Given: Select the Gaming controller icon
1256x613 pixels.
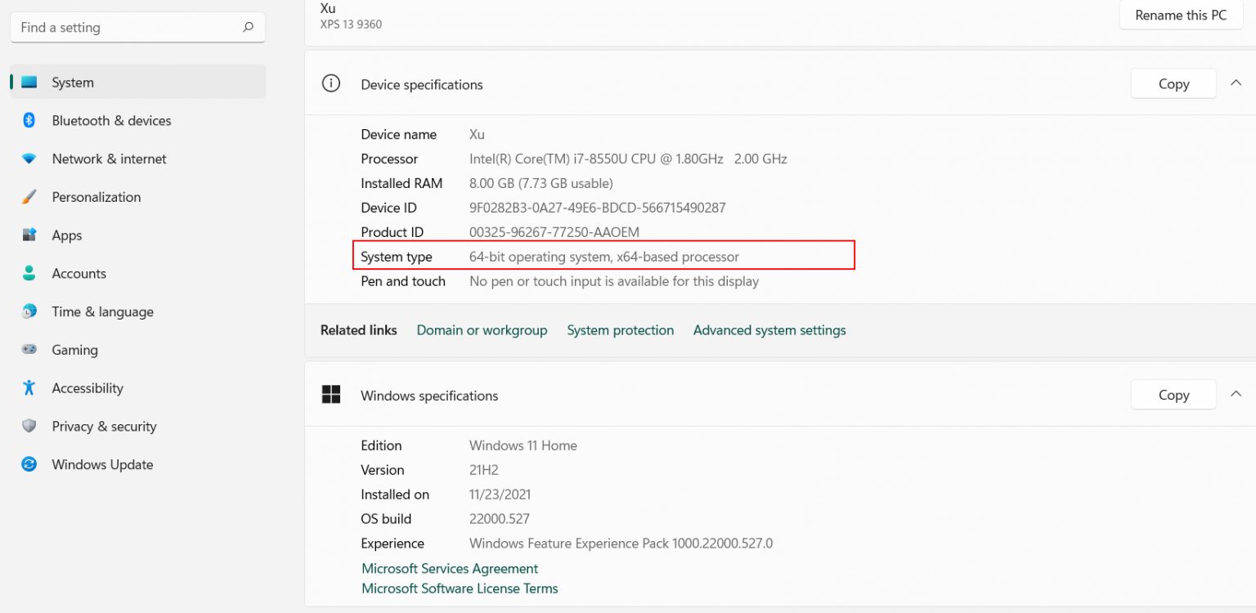Looking at the screenshot, I should pos(29,350).
